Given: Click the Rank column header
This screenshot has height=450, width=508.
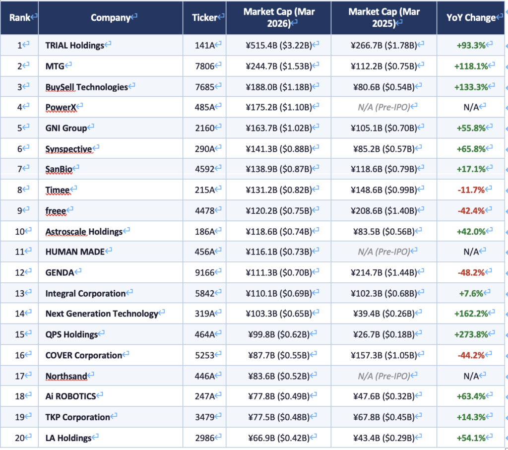Looking at the screenshot, I should point(19,17).
